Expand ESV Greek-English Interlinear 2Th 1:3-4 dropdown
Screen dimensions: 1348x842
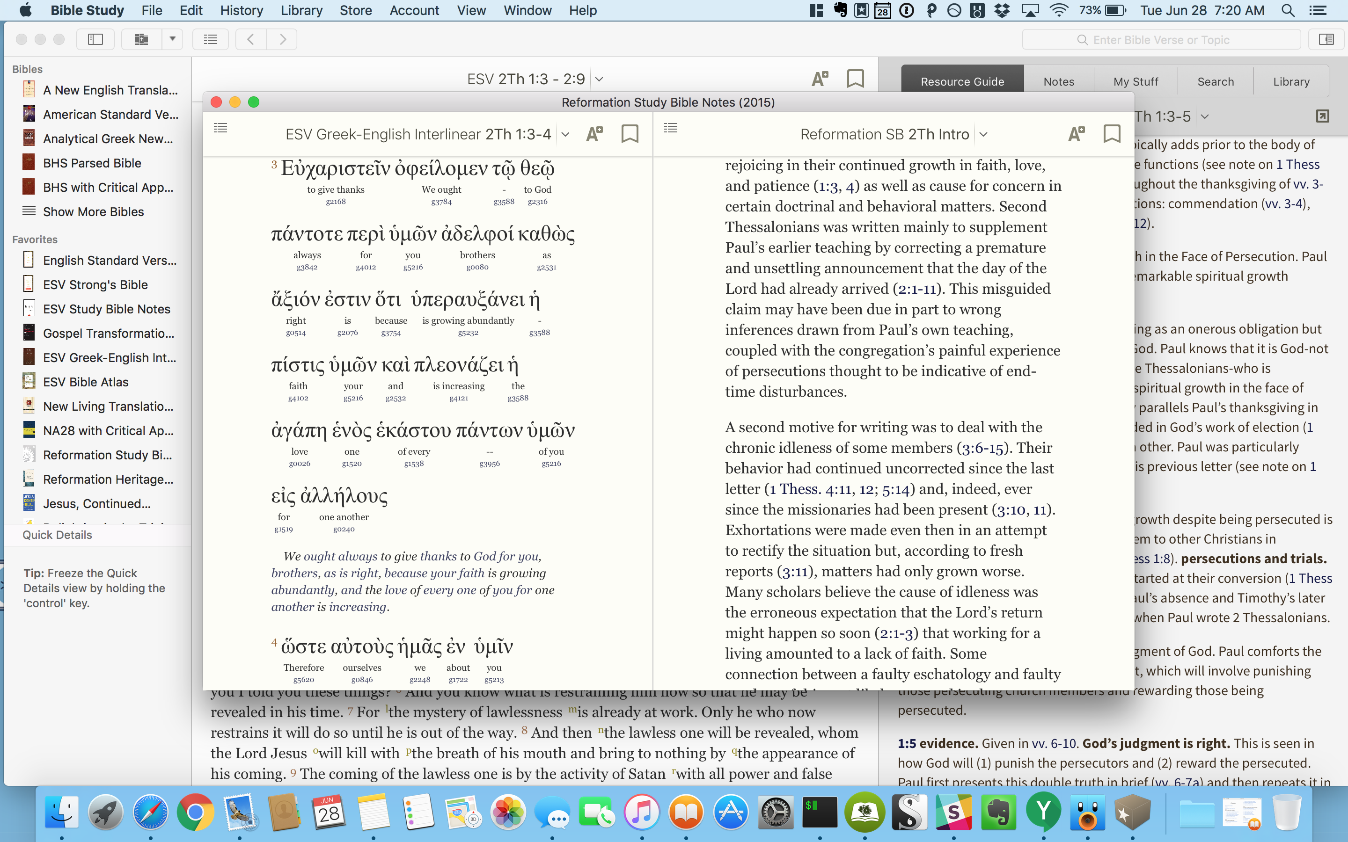coord(565,134)
